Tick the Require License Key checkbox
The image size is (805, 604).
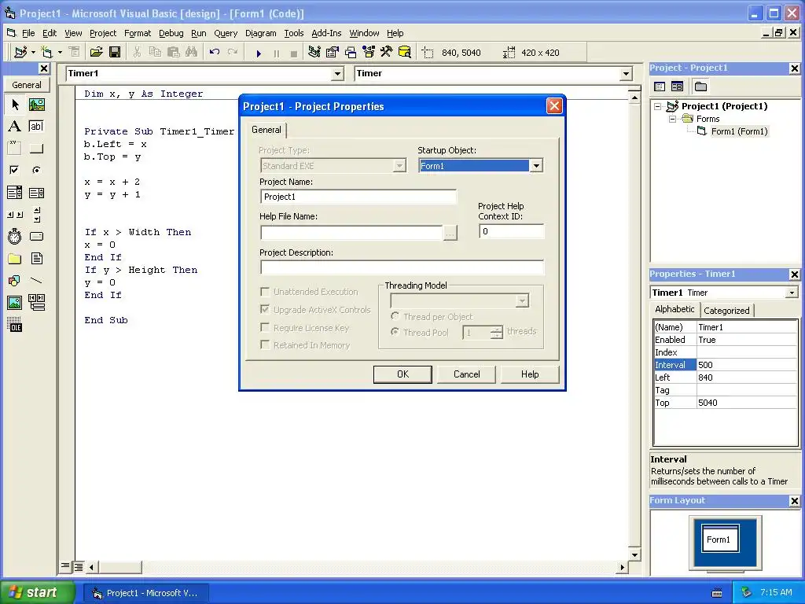[265, 327]
